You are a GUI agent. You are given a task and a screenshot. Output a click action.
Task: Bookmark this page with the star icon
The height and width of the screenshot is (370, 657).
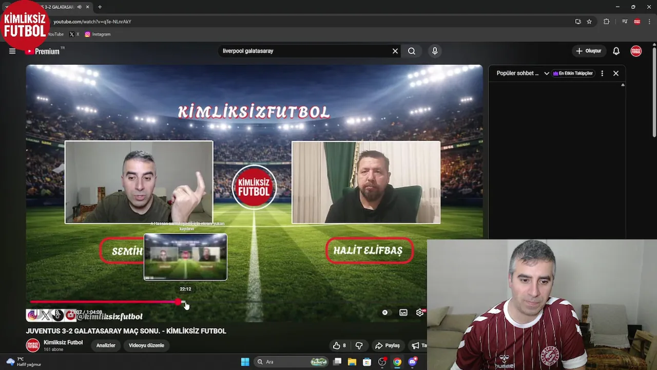click(589, 22)
